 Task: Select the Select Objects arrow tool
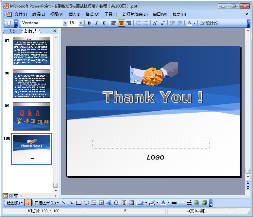coord(28,203)
